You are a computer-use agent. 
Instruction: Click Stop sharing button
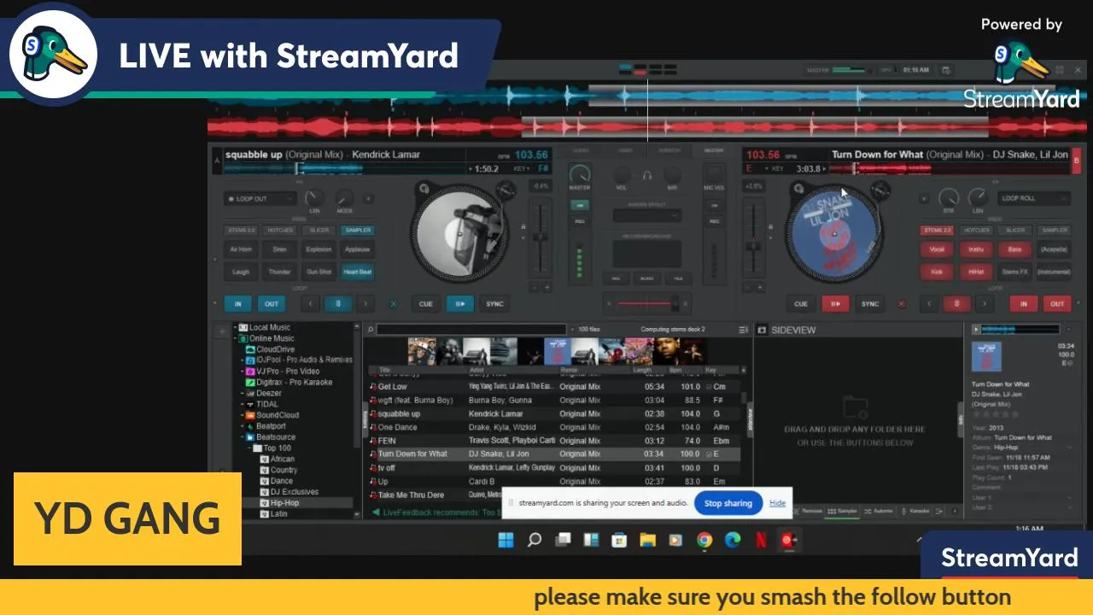pyautogui.click(x=728, y=503)
